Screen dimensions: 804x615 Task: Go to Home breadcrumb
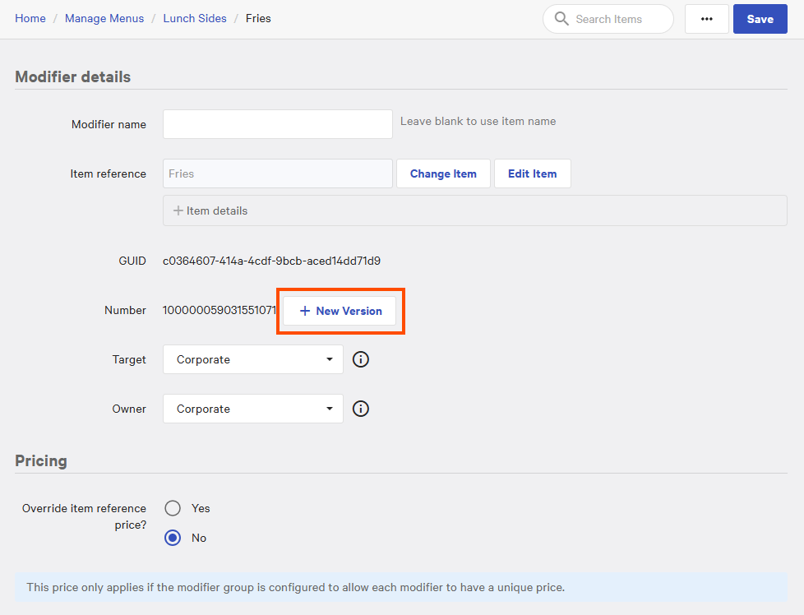30,18
